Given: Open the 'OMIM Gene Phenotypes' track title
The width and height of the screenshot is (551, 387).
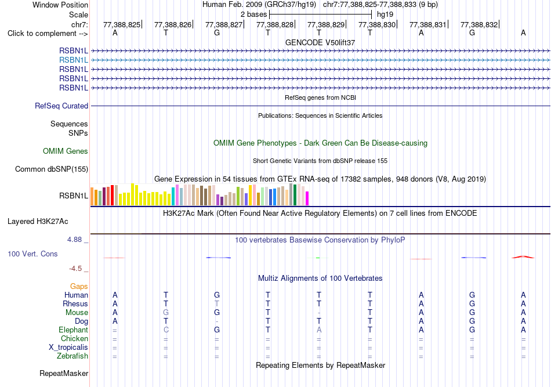Looking at the screenshot, I should coord(320,143).
